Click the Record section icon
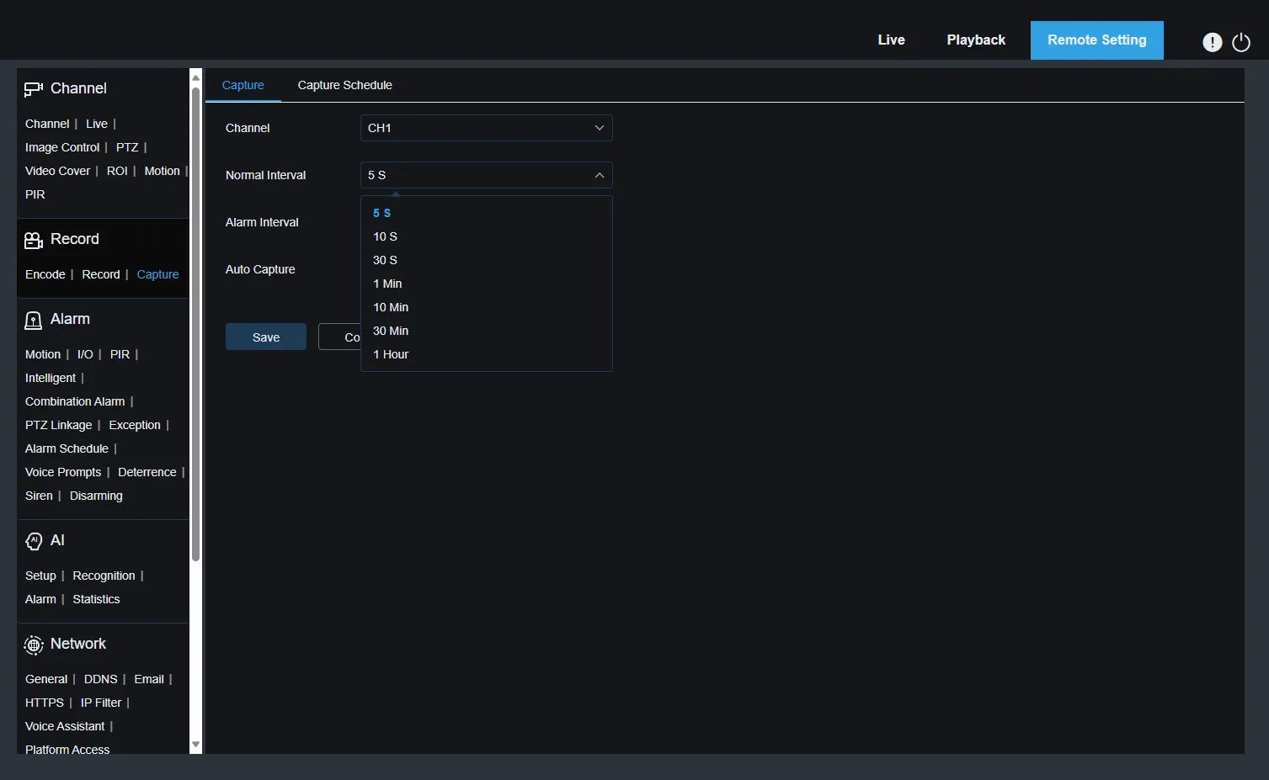The height and width of the screenshot is (780, 1269). (33, 239)
